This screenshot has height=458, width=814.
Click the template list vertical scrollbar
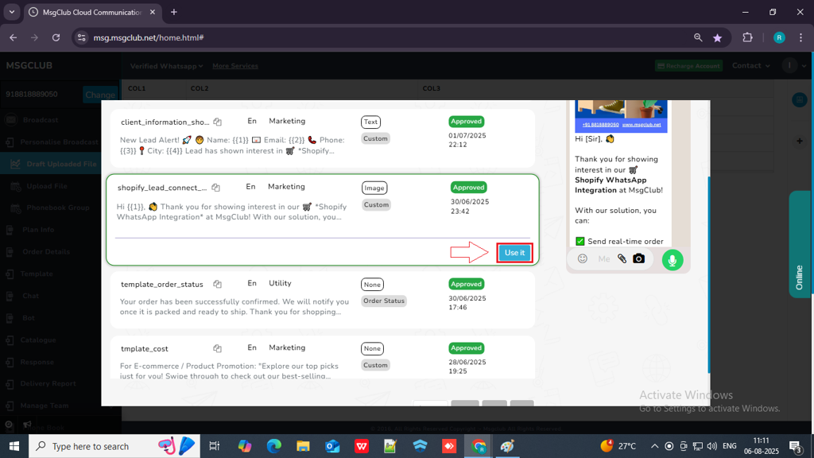pos(708,274)
